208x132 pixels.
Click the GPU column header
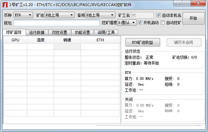15,40
